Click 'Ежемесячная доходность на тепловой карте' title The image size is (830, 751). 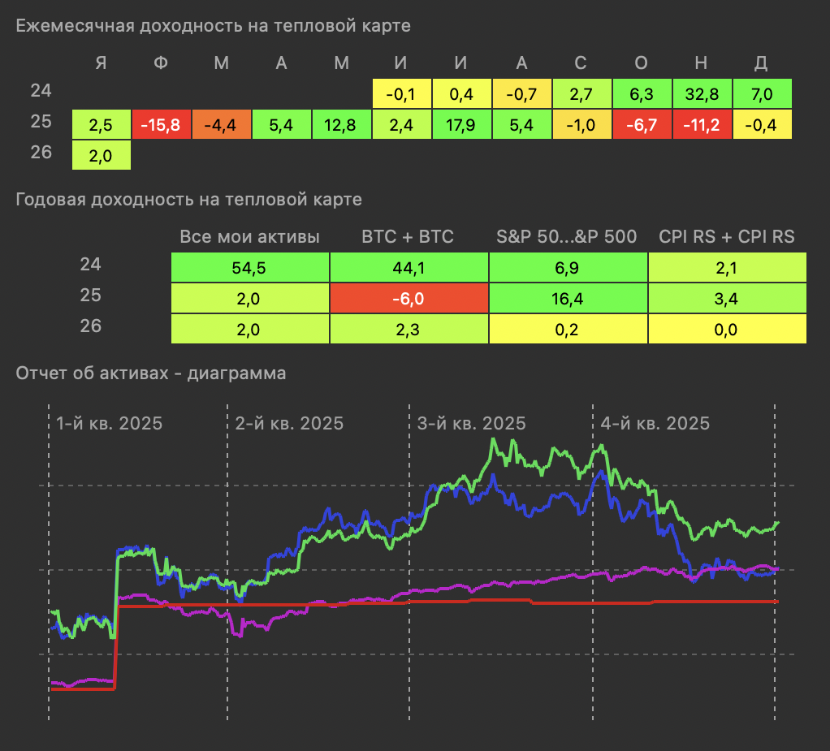[x=214, y=26]
